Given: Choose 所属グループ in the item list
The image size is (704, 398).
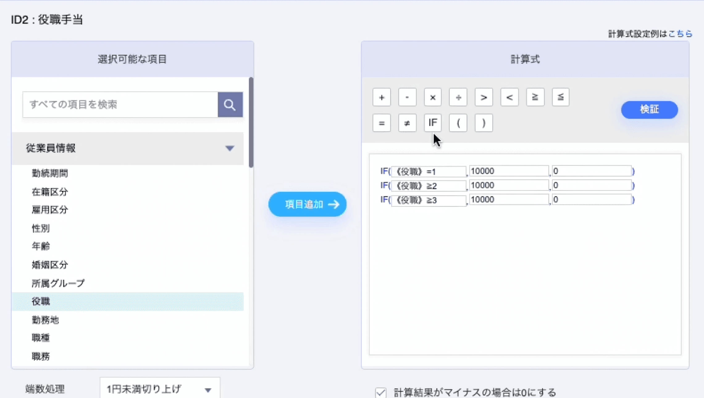Looking at the screenshot, I should click(x=58, y=283).
